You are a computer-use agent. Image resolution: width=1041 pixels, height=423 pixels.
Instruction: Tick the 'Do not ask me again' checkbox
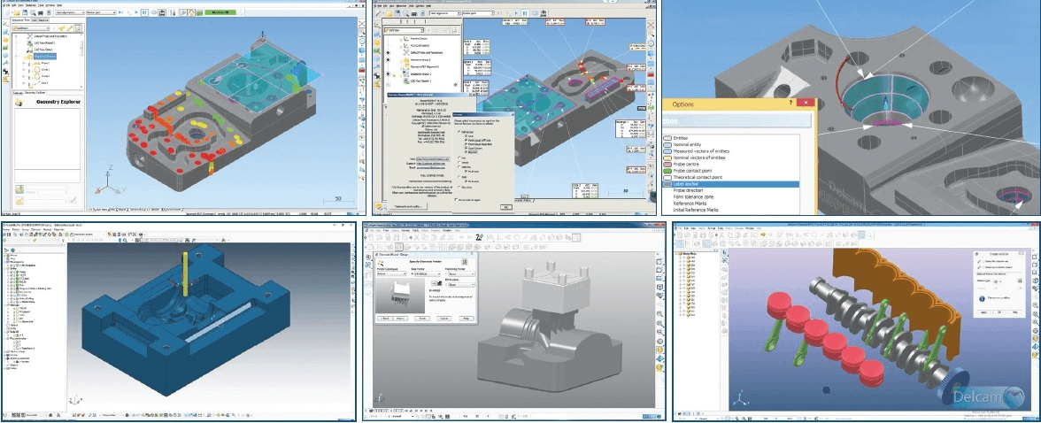click(456, 199)
